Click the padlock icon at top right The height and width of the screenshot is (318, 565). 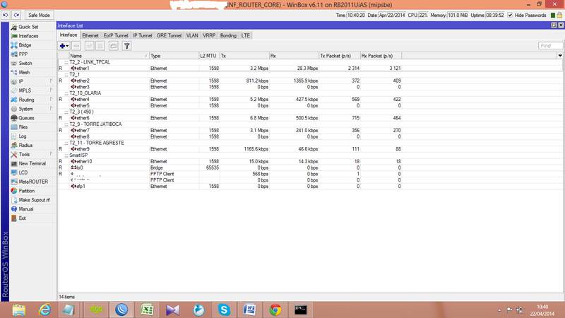pyautogui.click(x=559, y=15)
